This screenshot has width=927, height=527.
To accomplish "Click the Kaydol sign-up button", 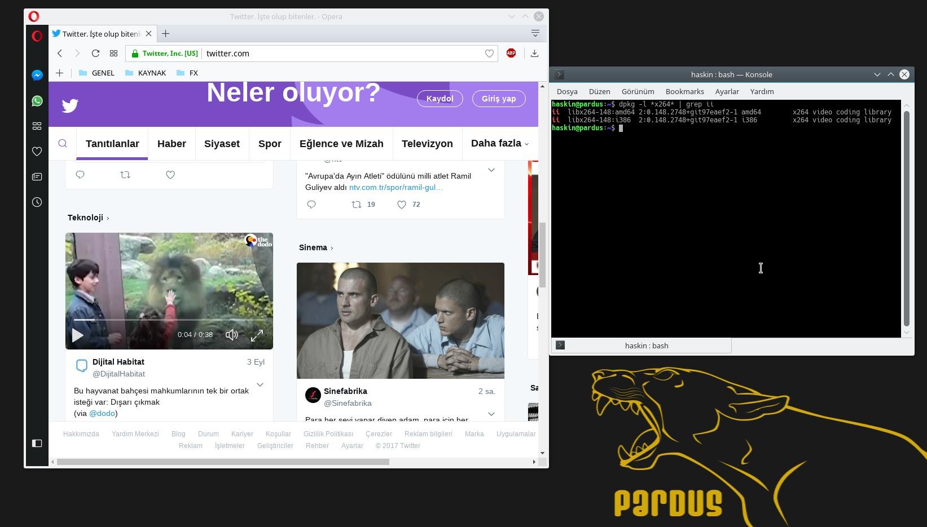I will (x=440, y=99).
